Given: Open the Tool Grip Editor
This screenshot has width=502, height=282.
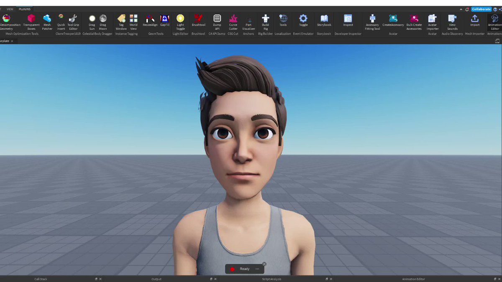Looking at the screenshot, I should pos(73,21).
